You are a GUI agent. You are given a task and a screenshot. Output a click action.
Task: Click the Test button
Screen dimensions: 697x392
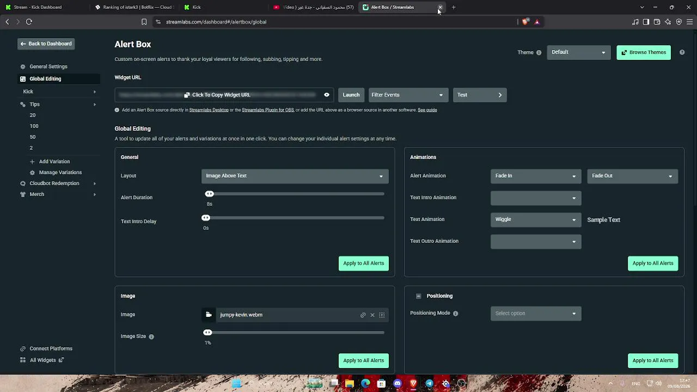pos(480,95)
